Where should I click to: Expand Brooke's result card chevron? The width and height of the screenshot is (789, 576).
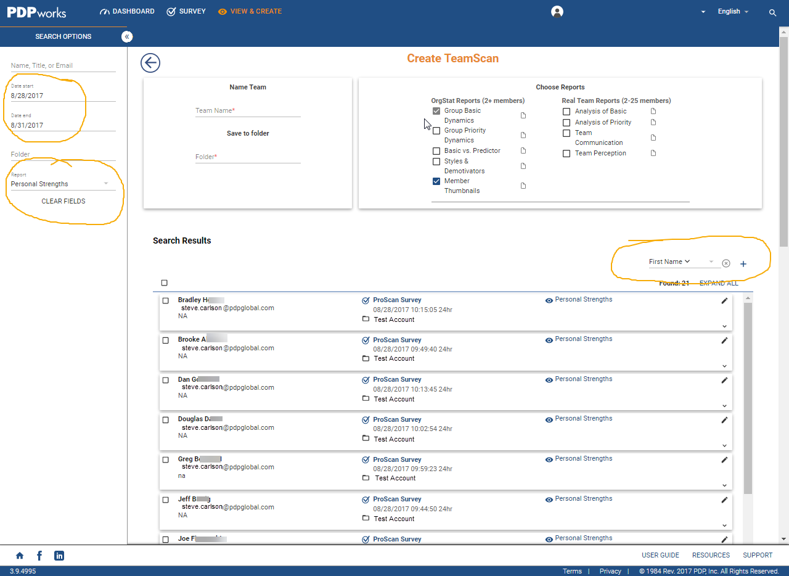(x=724, y=366)
